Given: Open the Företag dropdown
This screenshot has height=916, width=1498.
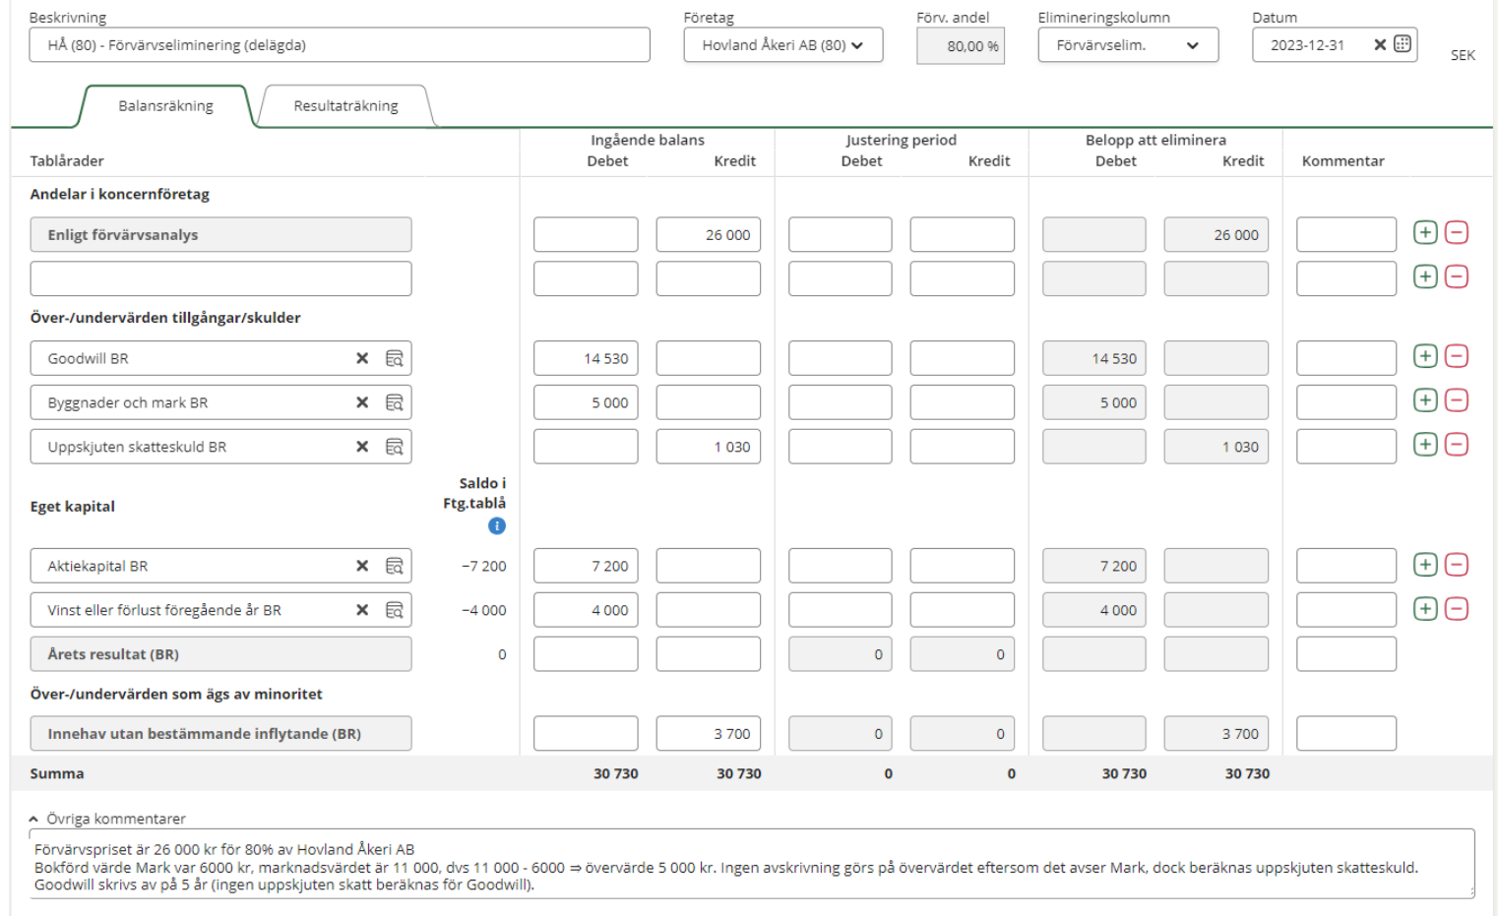Looking at the screenshot, I should pos(782,45).
